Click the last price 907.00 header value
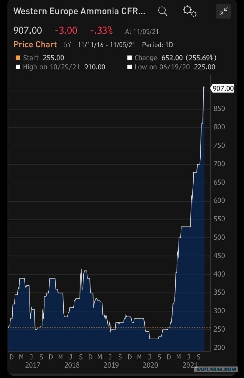 coord(28,30)
